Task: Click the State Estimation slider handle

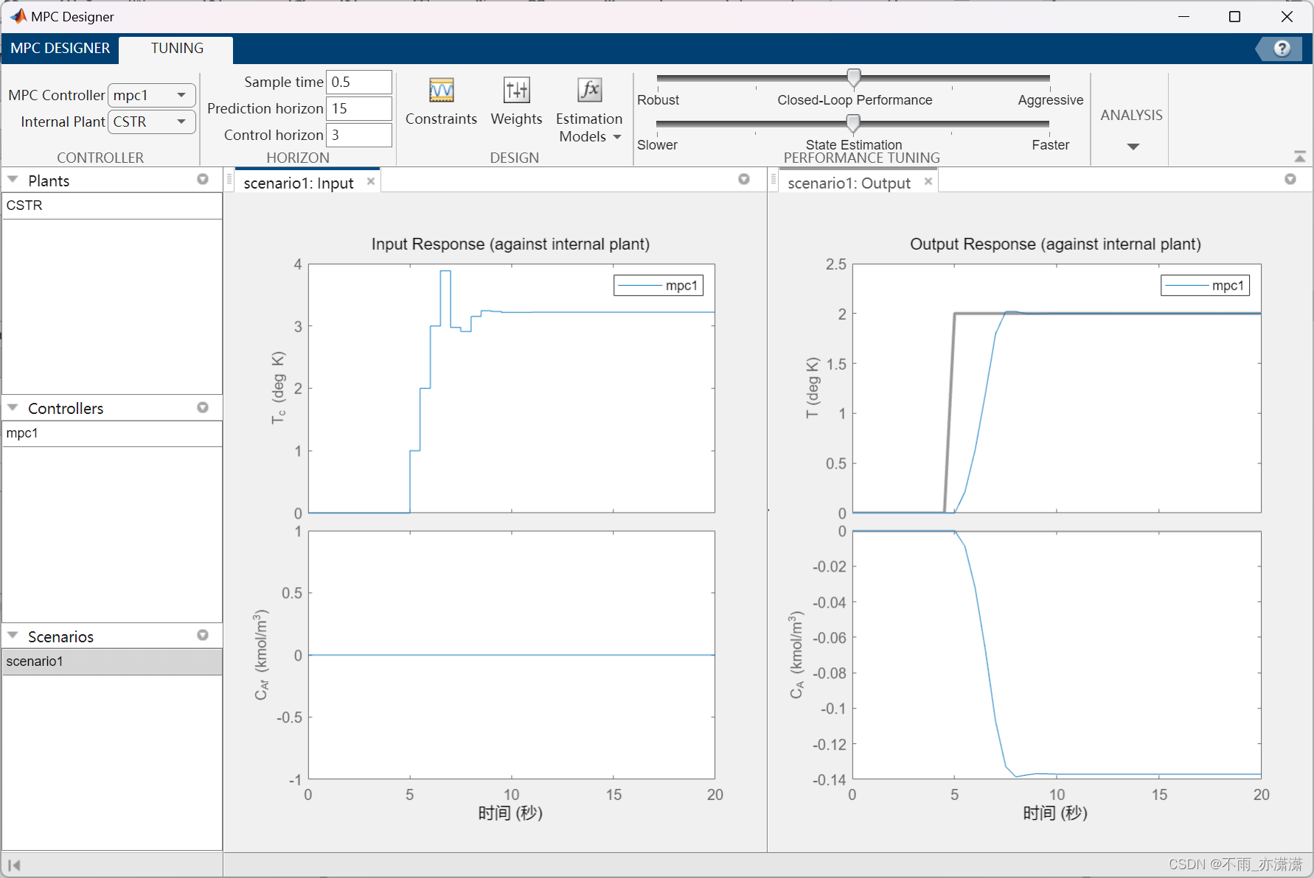Action: [853, 122]
